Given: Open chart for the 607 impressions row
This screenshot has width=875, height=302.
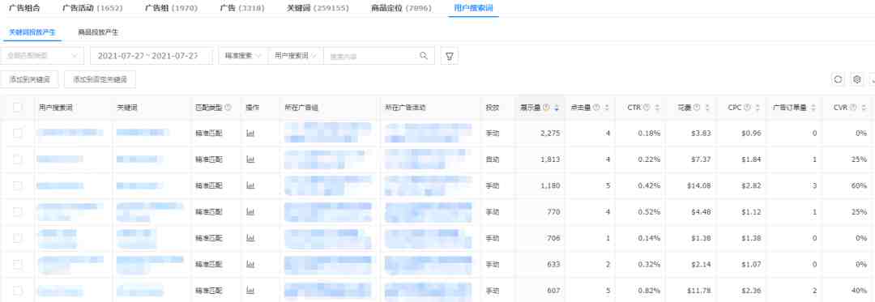Looking at the screenshot, I should [250, 291].
